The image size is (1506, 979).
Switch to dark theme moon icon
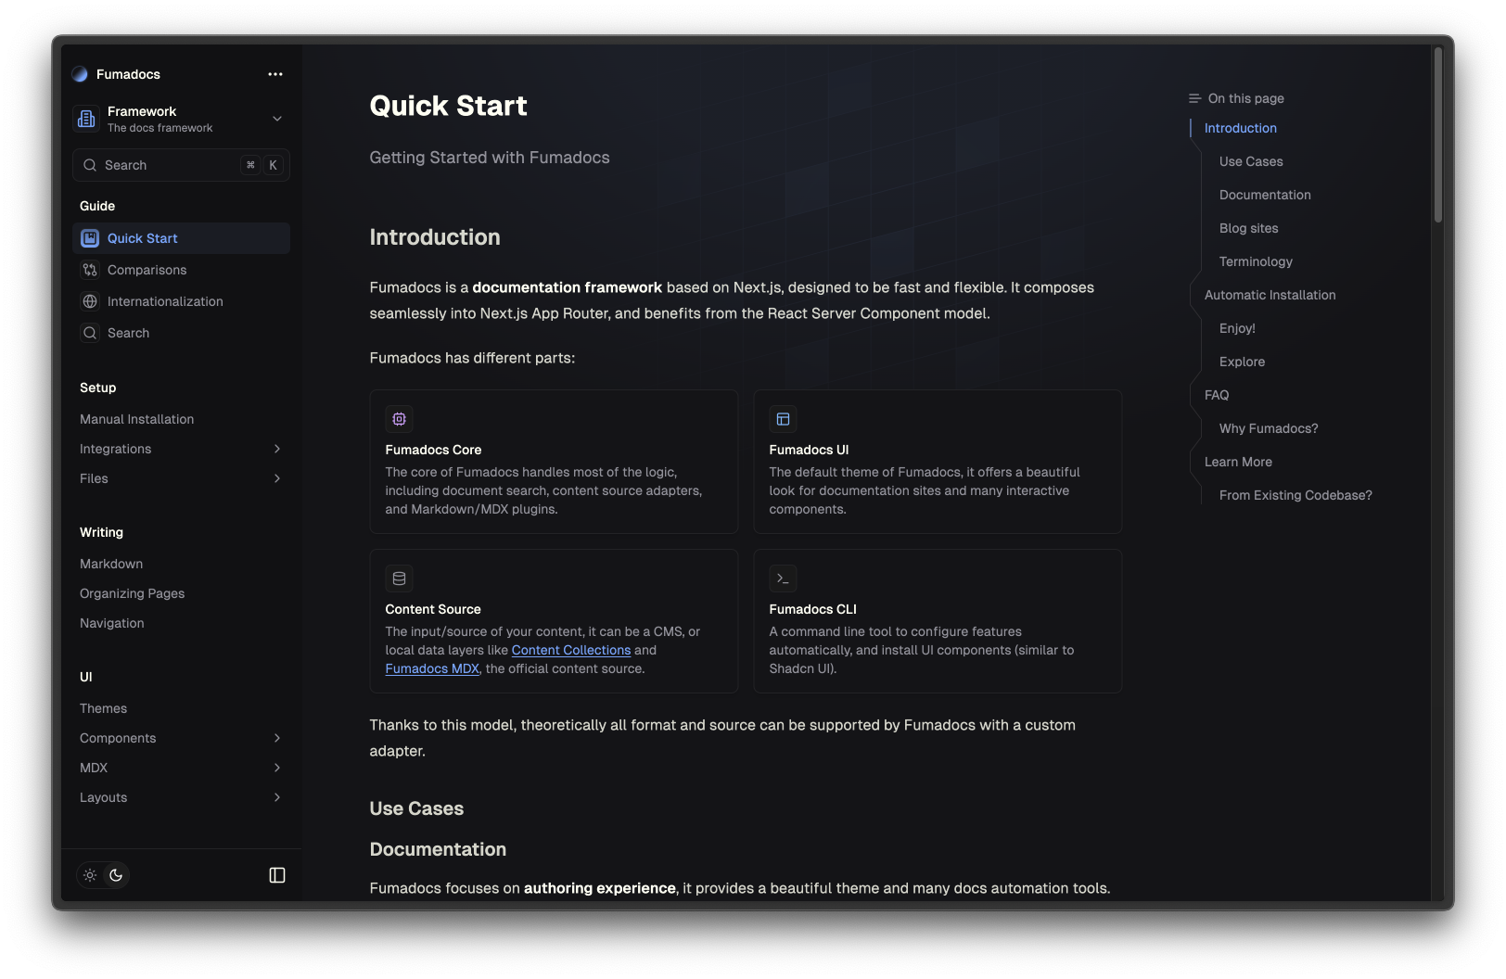(116, 875)
